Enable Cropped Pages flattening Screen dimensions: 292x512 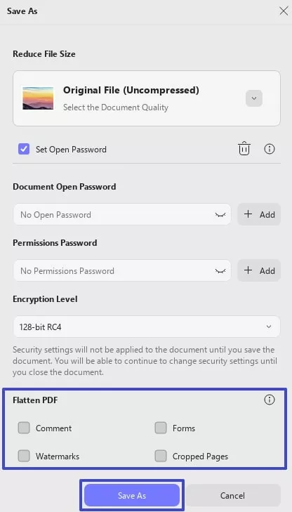[161, 456]
